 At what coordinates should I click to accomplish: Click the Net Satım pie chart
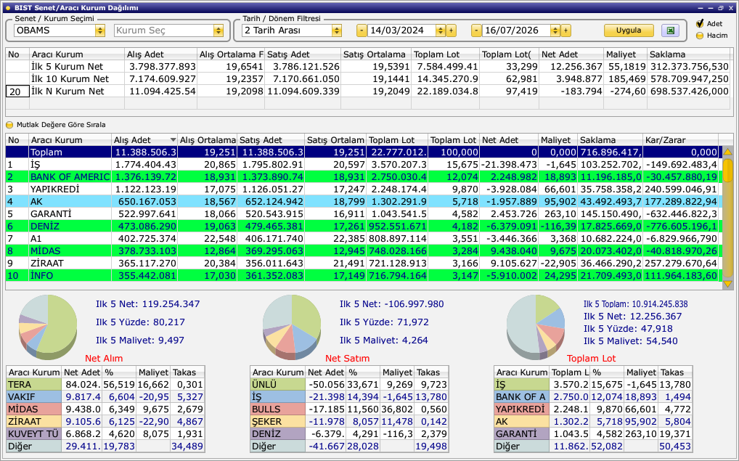(292, 326)
